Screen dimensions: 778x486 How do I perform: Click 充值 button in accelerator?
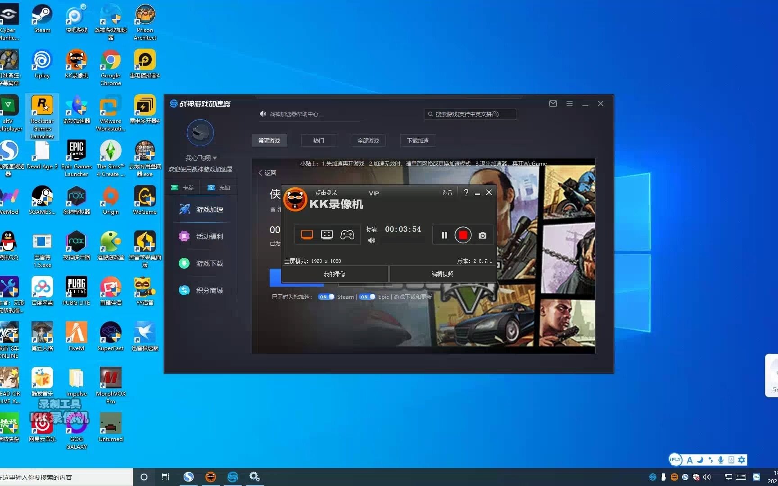tap(219, 187)
